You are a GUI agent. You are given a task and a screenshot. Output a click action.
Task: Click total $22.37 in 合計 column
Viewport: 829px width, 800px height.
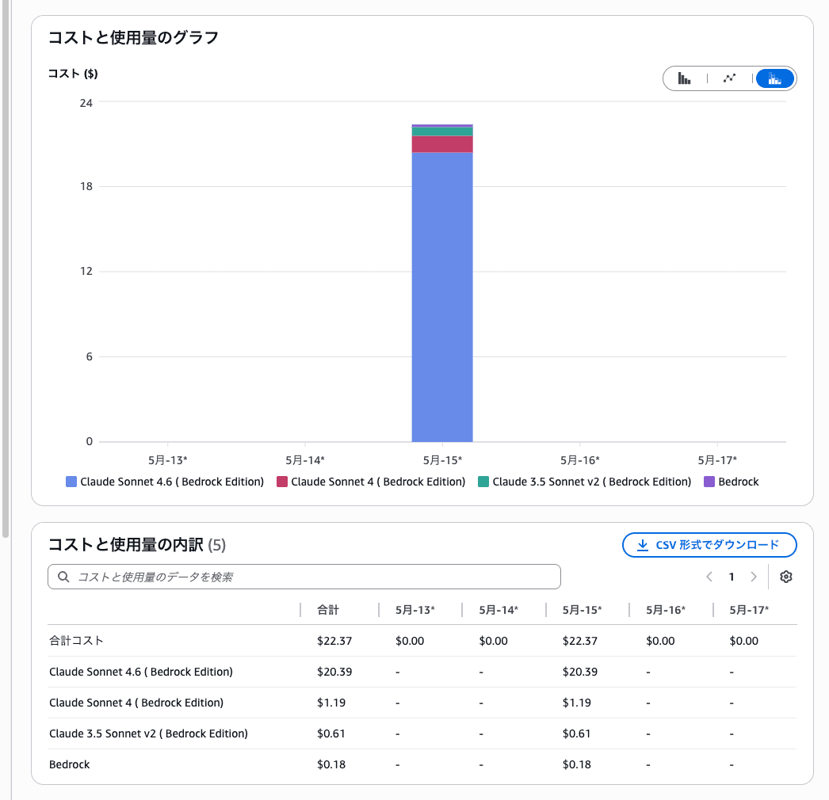(334, 641)
